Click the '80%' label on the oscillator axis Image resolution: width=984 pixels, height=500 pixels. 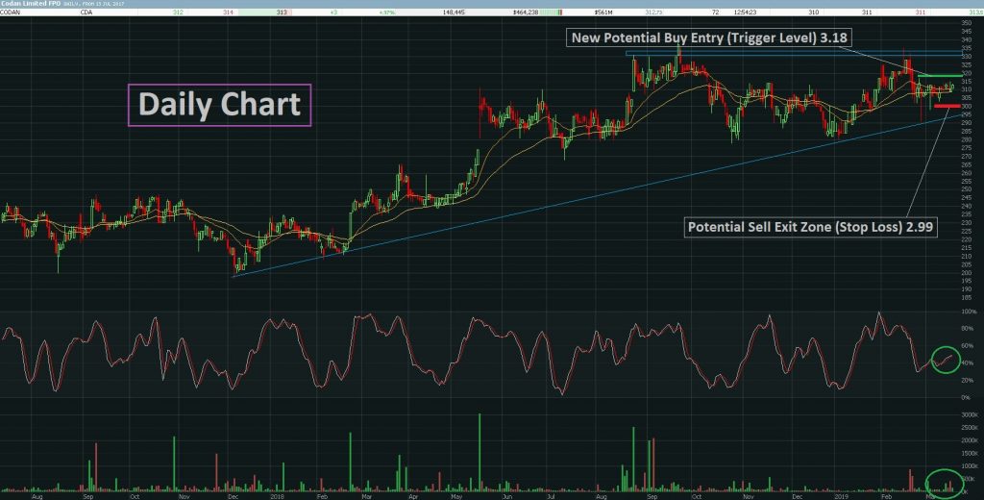968,329
